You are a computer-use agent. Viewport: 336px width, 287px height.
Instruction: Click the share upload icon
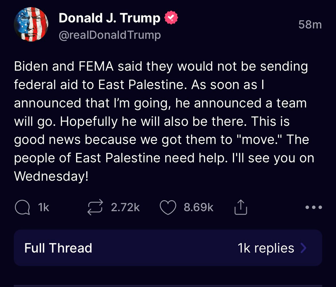(241, 207)
